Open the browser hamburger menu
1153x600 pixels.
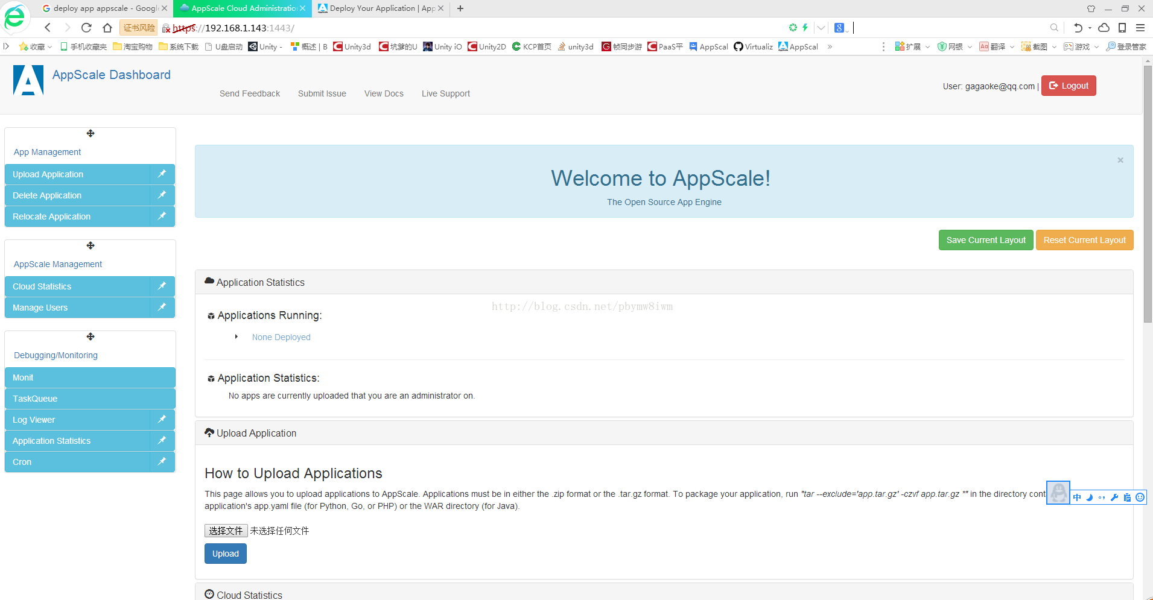click(1140, 28)
